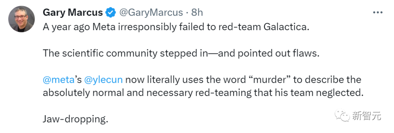Follow the @meta mention link
Viewport: 394px width, 133px height.
click(x=59, y=80)
